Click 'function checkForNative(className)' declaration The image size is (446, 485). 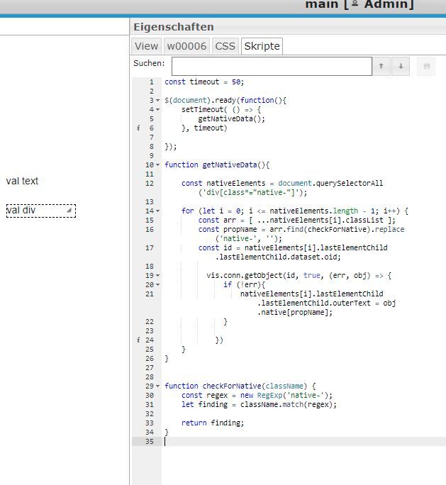[235, 386]
